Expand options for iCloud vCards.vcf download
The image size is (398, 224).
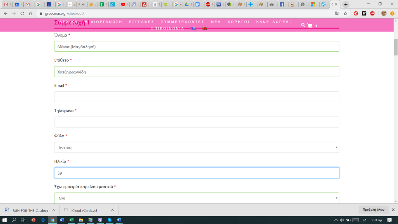pos(112,210)
